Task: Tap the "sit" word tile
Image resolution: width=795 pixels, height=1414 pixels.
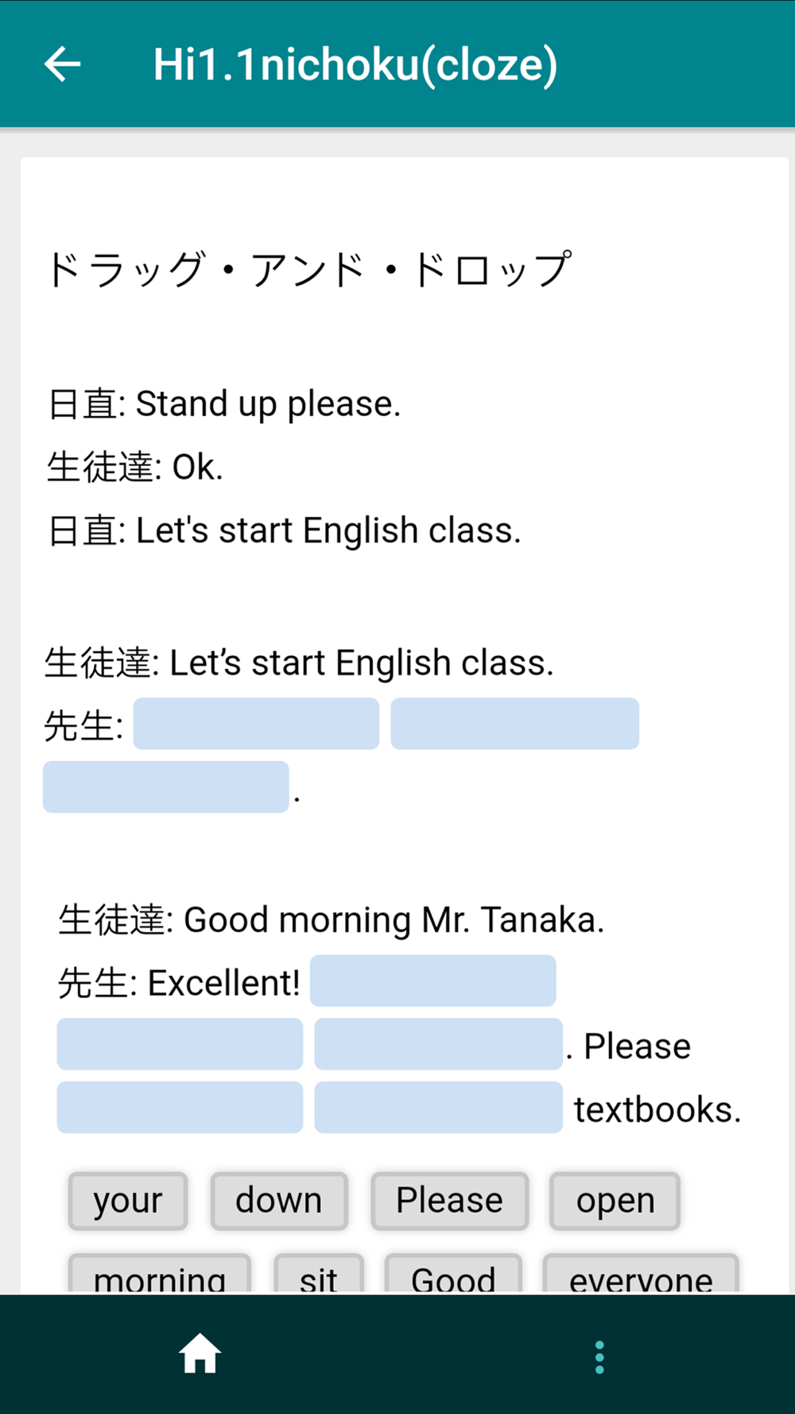Action: click(x=319, y=1274)
